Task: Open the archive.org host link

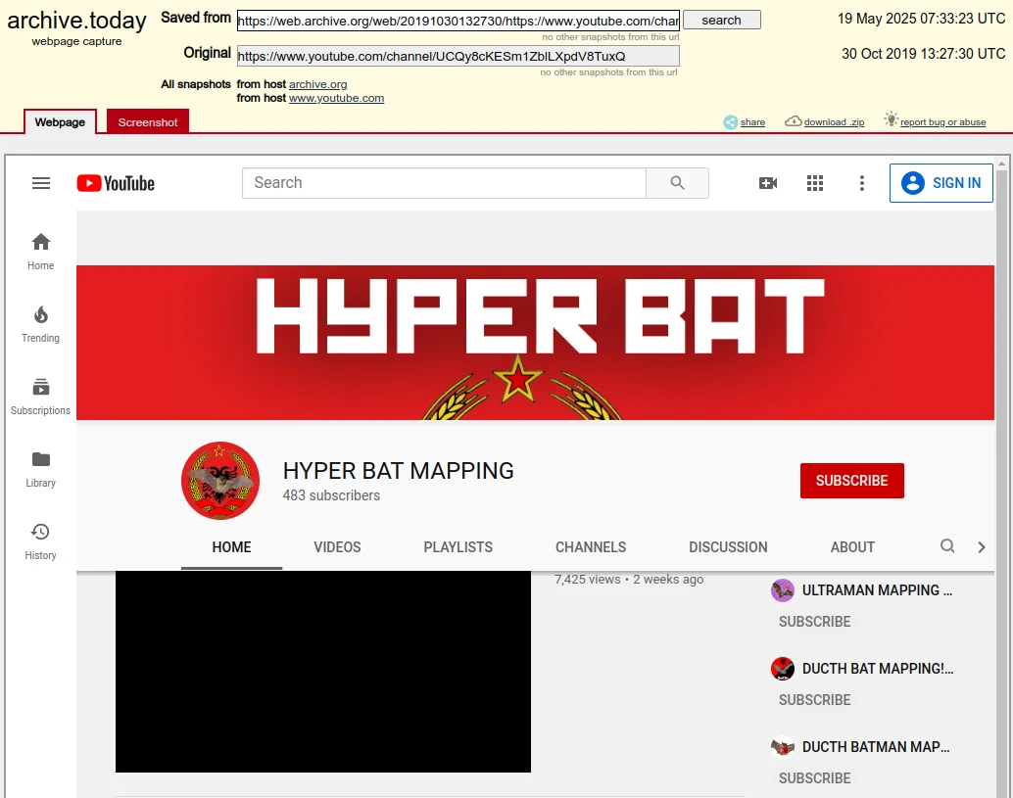Action: pos(317,84)
